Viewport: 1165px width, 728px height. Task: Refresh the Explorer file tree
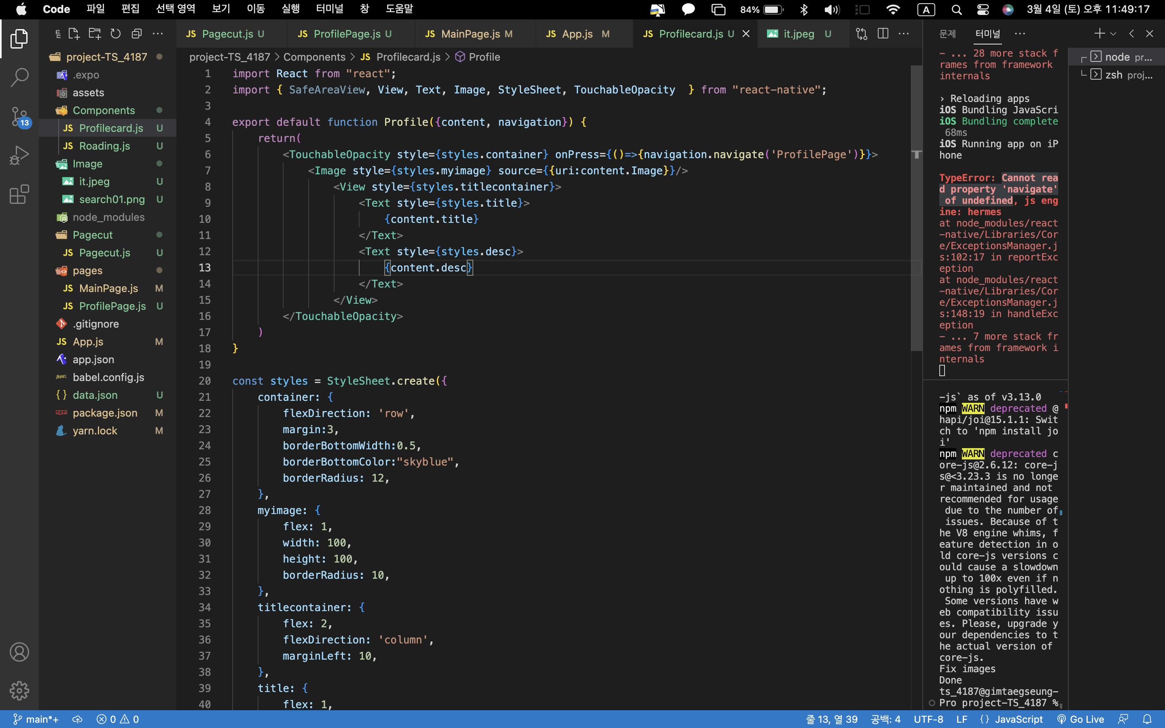116,34
